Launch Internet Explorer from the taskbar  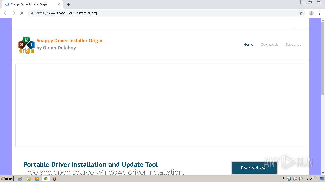coord(20,179)
